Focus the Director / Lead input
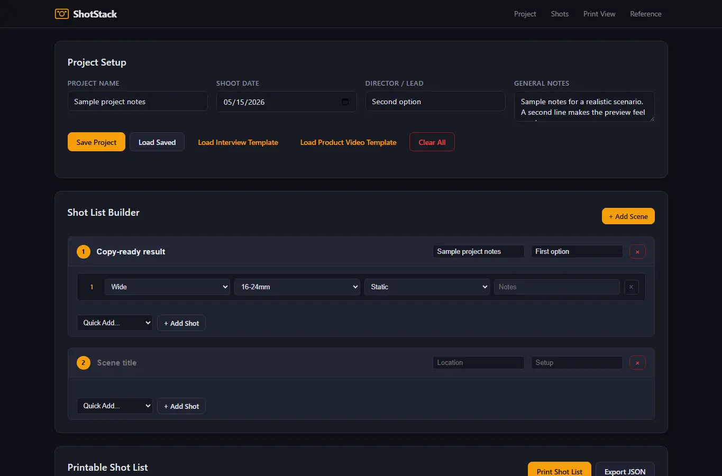The image size is (722, 476). pos(435,102)
